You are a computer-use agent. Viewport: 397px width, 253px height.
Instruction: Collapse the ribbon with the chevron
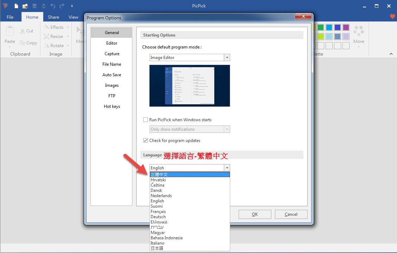pos(391,54)
